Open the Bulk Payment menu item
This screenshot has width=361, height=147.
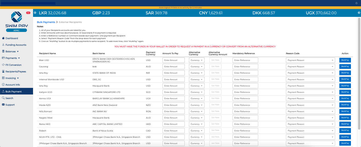click(x=13, y=92)
